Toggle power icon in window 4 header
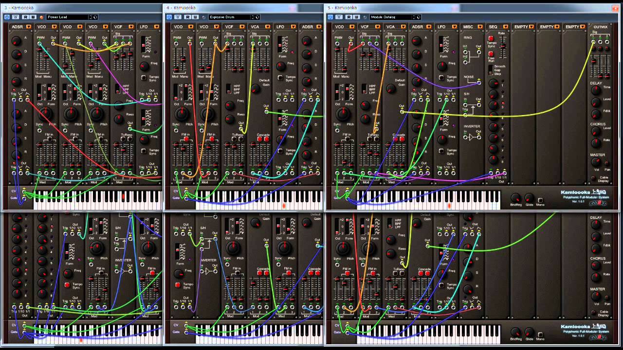This screenshot has width=623, height=350. tap(169, 17)
